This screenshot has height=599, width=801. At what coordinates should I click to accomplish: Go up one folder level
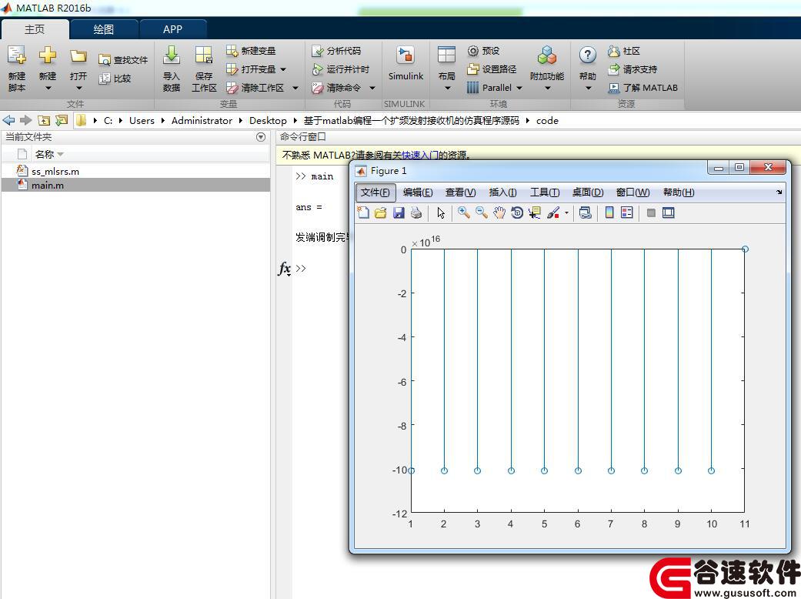[x=44, y=121]
